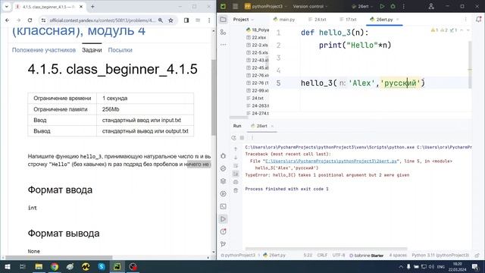Show more tool windows ellipsis in left sidebar
This screenshot has height=273, width=485.
[x=223, y=45]
